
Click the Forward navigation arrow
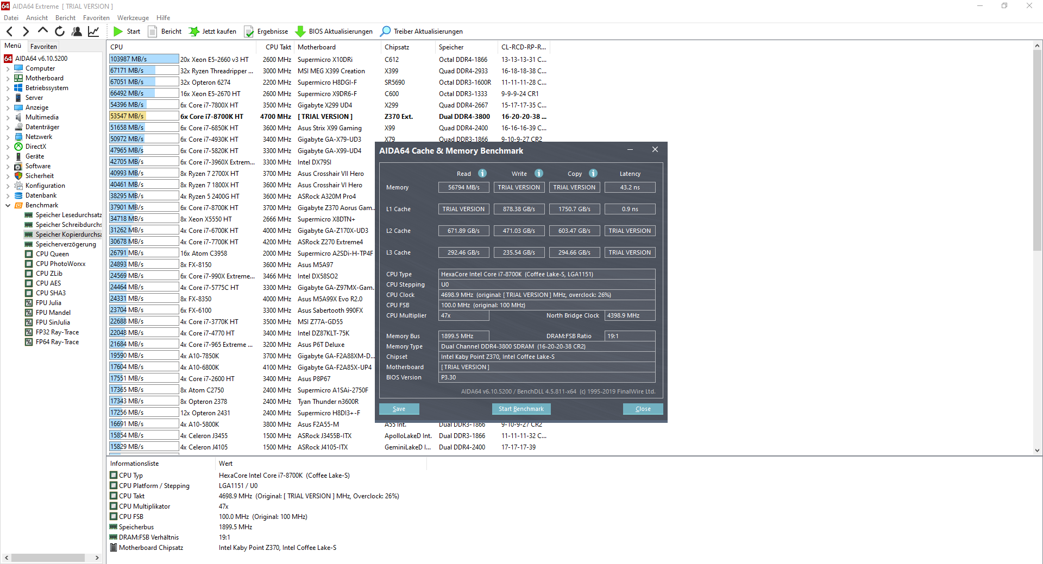26,31
